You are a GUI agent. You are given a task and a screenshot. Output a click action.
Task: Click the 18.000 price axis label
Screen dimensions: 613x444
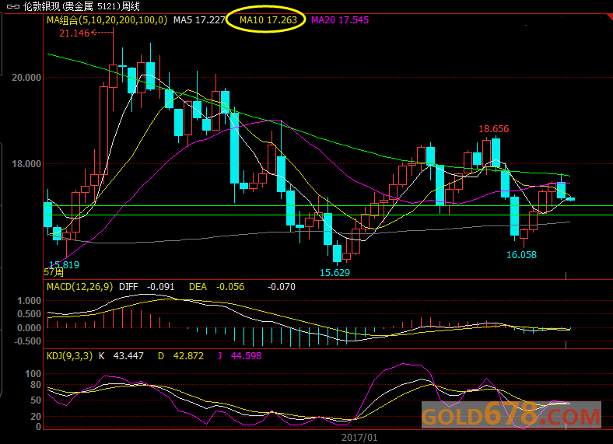point(26,164)
